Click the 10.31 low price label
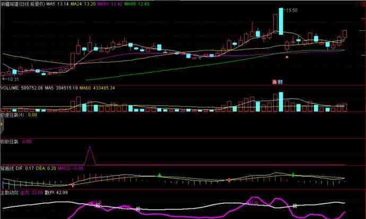The height and width of the screenshot is (219, 366). click(x=13, y=79)
